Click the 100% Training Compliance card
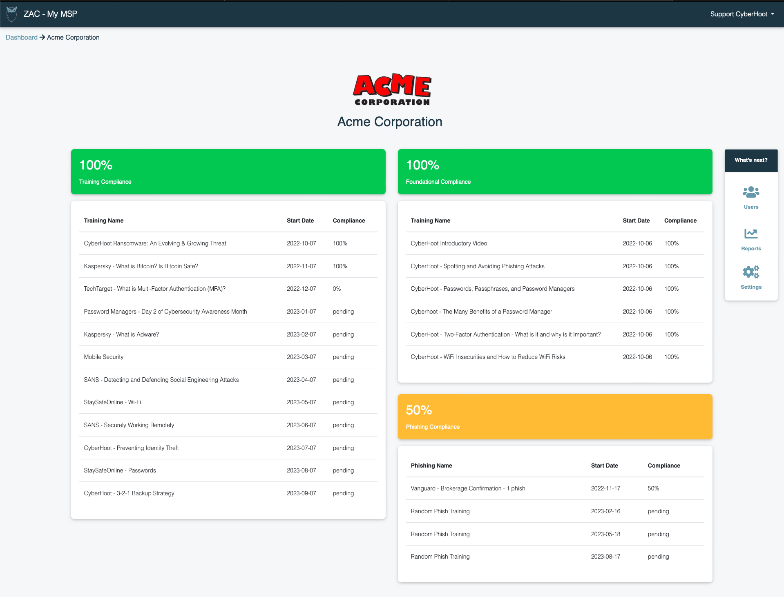The width and height of the screenshot is (784, 597). pyautogui.click(x=228, y=172)
